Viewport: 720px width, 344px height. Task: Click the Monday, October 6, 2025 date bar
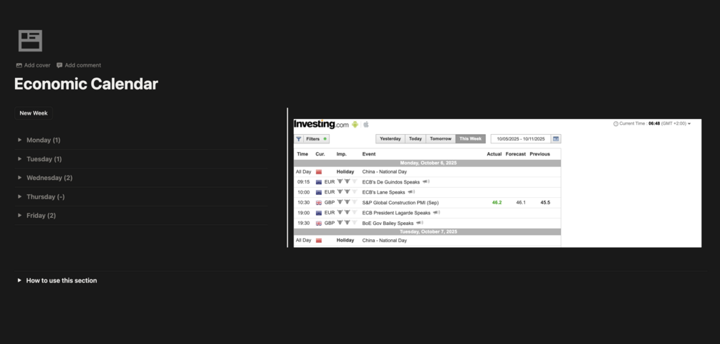[428, 163]
